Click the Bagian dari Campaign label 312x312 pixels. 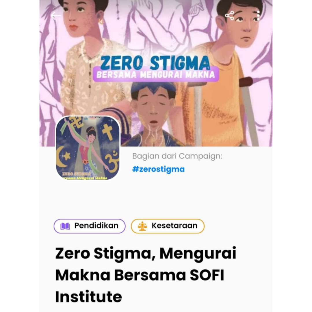pos(177,156)
